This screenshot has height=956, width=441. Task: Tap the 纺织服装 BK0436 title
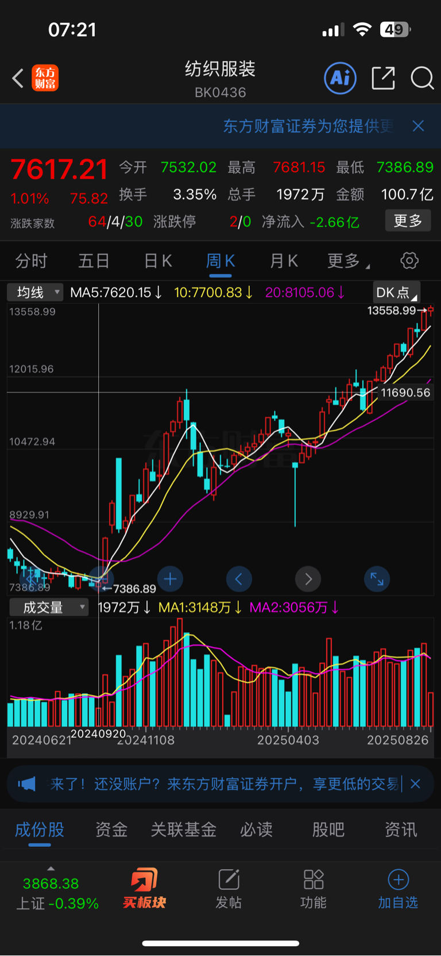220,79
